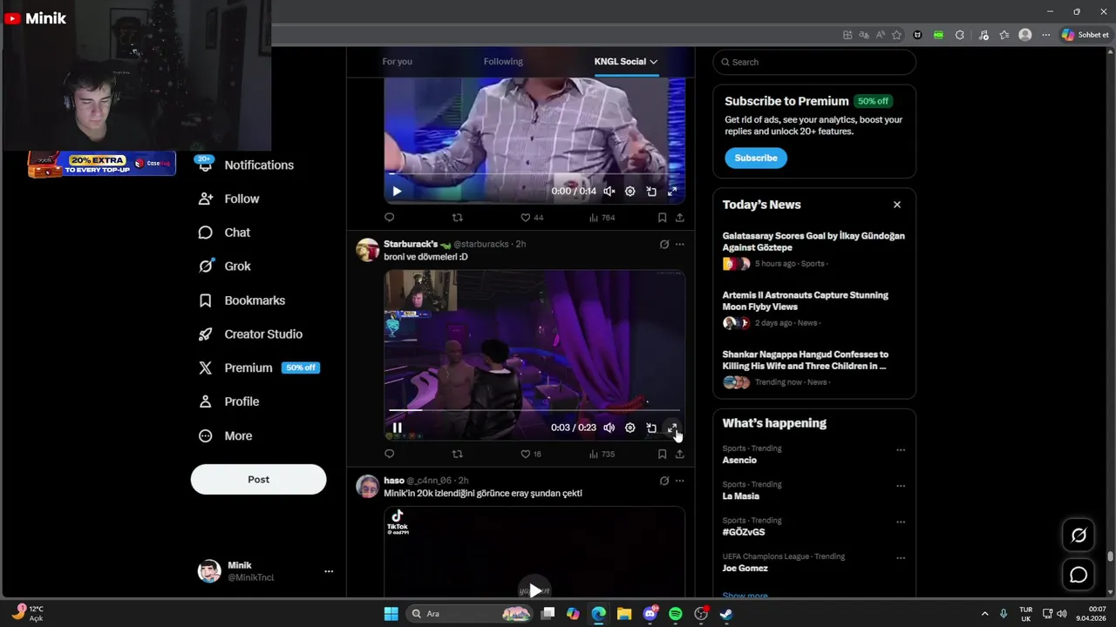Open the More menu in sidebar

[x=226, y=435]
